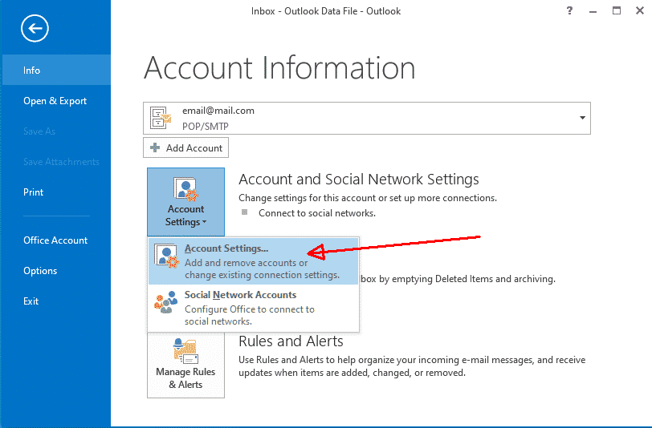Click the plus icon on Add Account
652x428 pixels.
156,148
